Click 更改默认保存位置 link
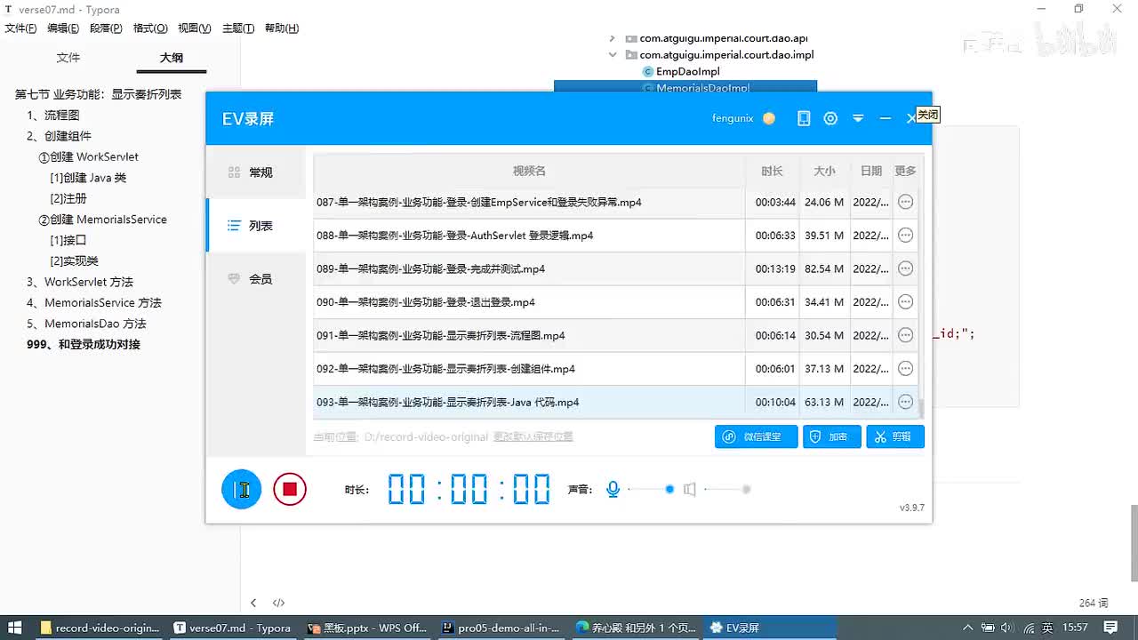This screenshot has height=640, width=1138. (x=533, y=436)
